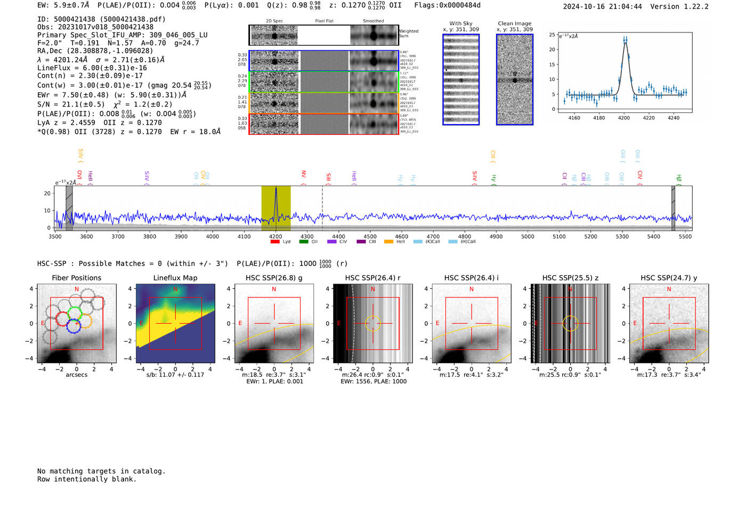Select the Weighted Sum 2D spectrum row
The width and height of the screenshot is (746, 508).
pos(324,35)
